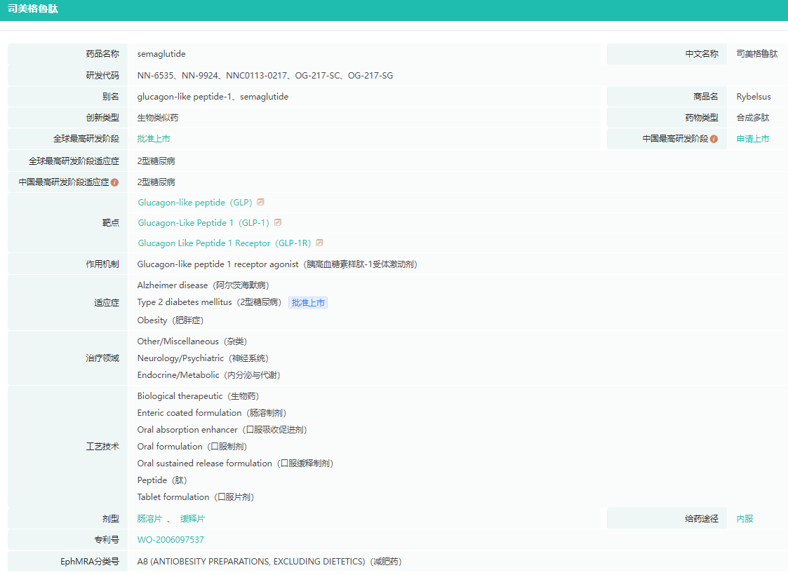Open Glucagon Like Peptide 1 Receptor link

tap(224, 243)
